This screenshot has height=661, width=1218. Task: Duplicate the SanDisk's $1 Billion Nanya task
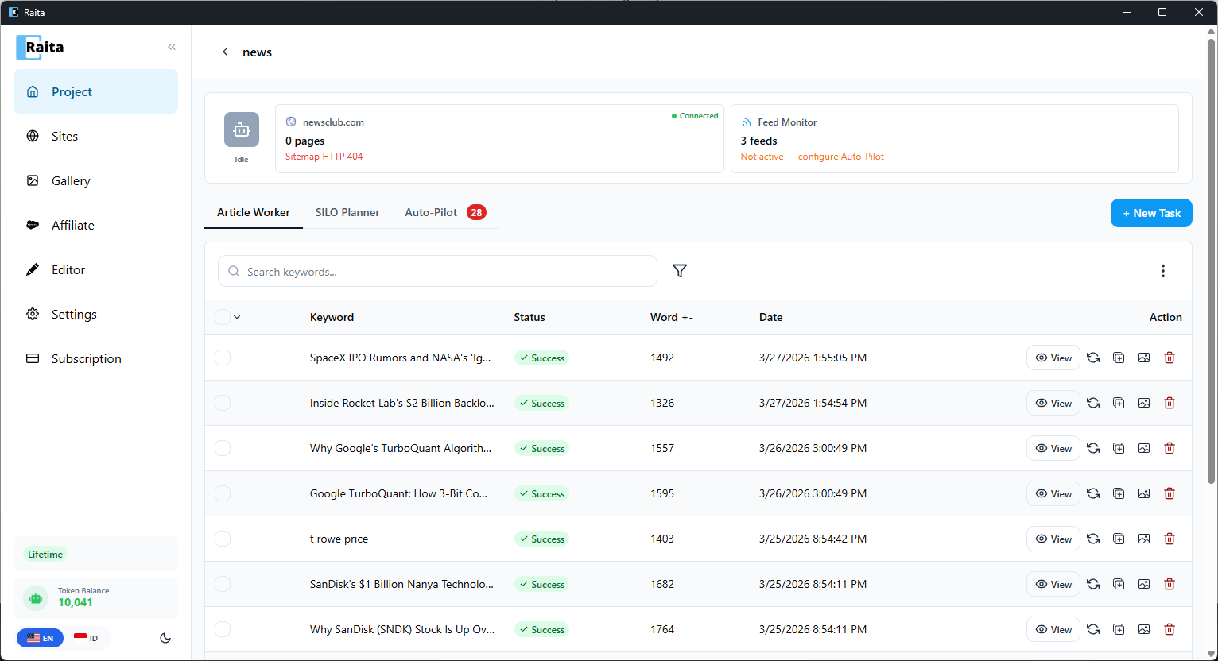(1119, 584)
